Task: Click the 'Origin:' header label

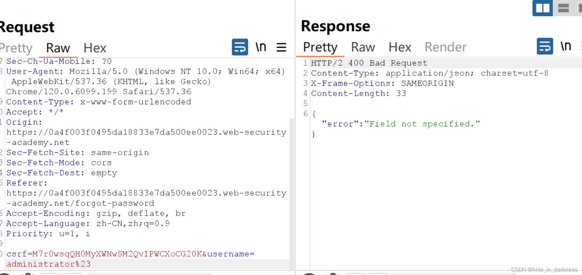Action: [24, 122]
